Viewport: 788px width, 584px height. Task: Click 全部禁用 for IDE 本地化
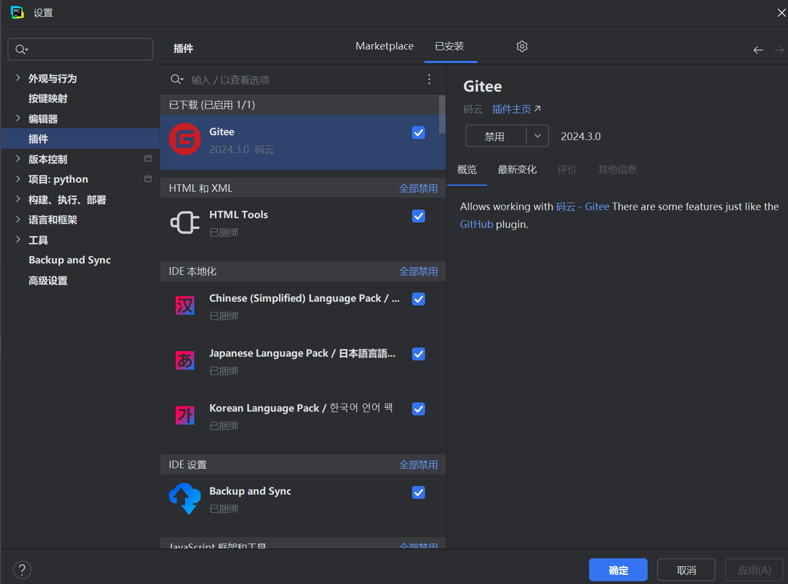point(419,271)
